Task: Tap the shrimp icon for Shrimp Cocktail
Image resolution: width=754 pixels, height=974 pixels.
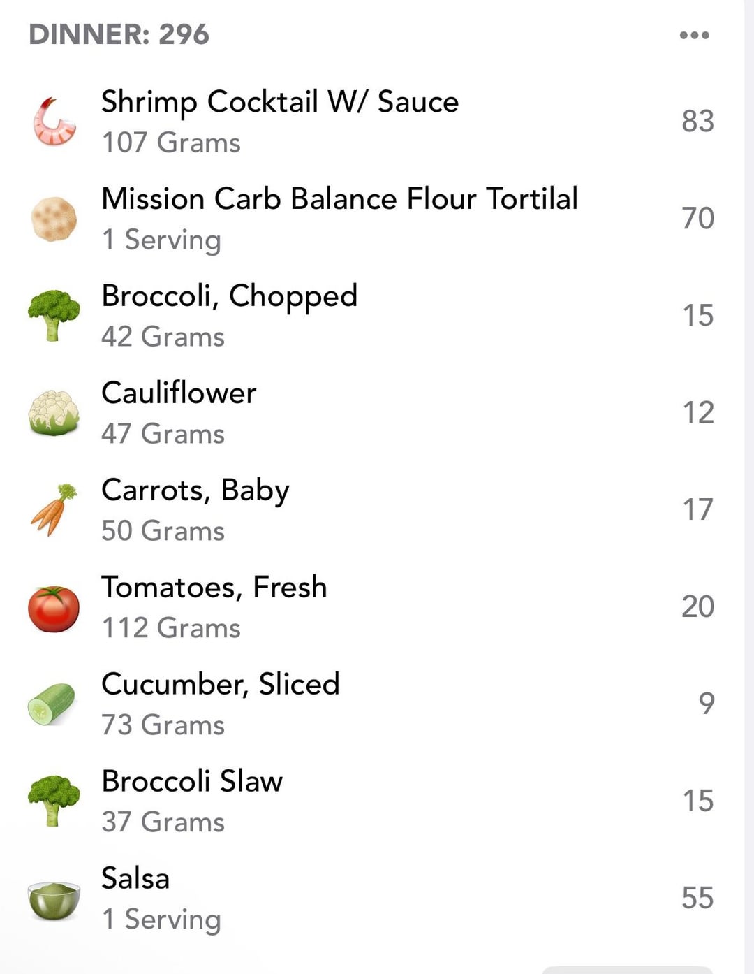Action: pos(54,122)
